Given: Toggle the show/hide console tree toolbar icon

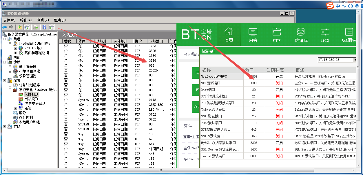Looking at the screenshot, I should coord(27,27).
